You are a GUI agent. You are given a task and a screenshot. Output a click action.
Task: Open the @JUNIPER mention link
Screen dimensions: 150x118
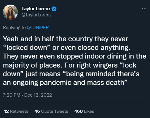(38, 28)
